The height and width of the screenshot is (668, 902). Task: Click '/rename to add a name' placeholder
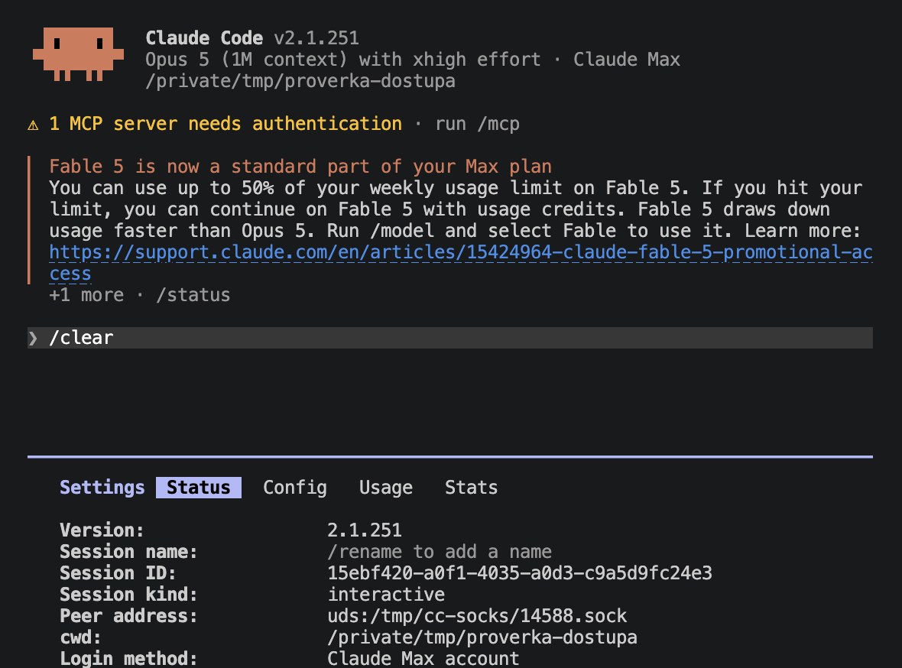pyautogui.click(x=440, y=552)
